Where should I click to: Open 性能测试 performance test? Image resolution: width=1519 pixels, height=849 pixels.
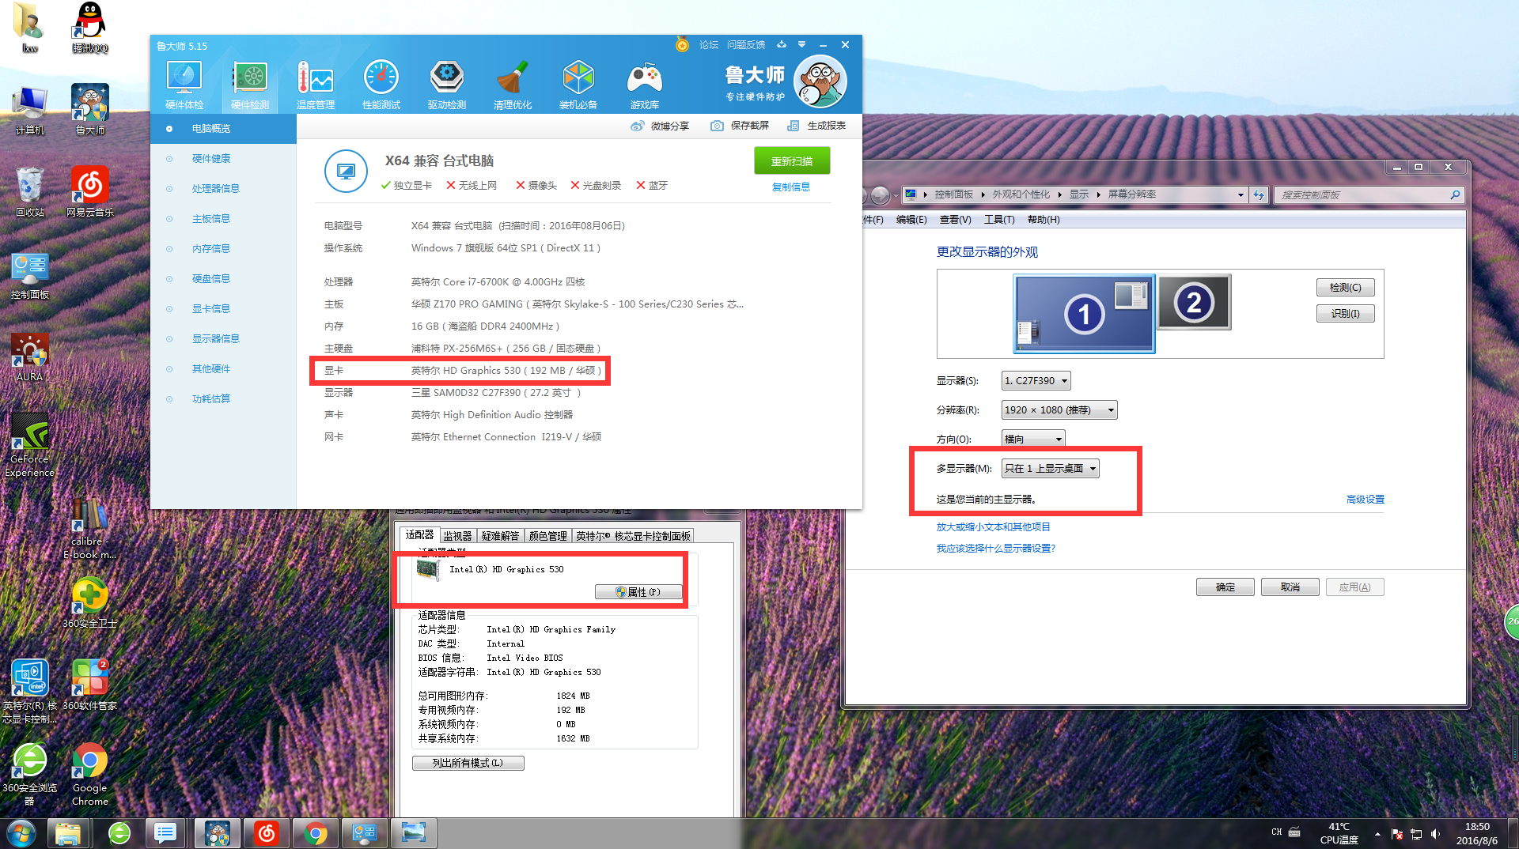[381, 85]
